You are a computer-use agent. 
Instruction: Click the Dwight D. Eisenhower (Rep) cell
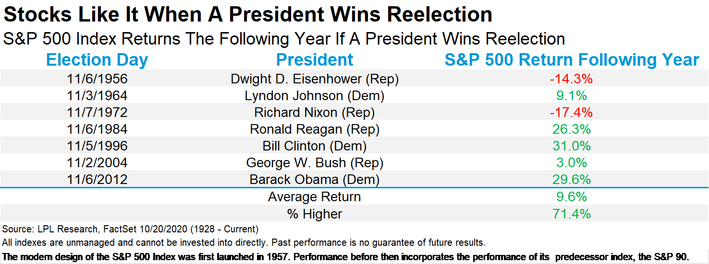[315, 79]
